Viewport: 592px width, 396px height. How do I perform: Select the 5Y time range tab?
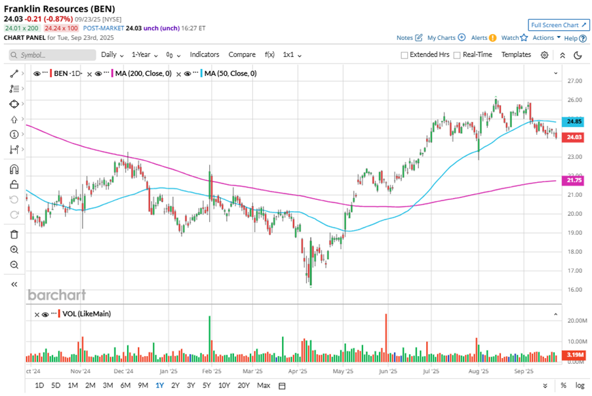pos(207,386)
